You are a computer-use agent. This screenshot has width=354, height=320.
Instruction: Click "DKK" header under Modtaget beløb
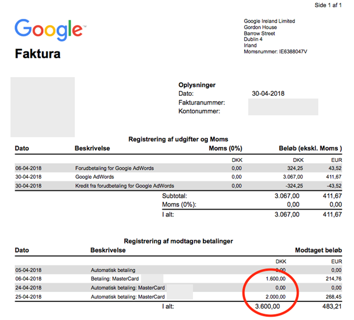click(281, 262)
